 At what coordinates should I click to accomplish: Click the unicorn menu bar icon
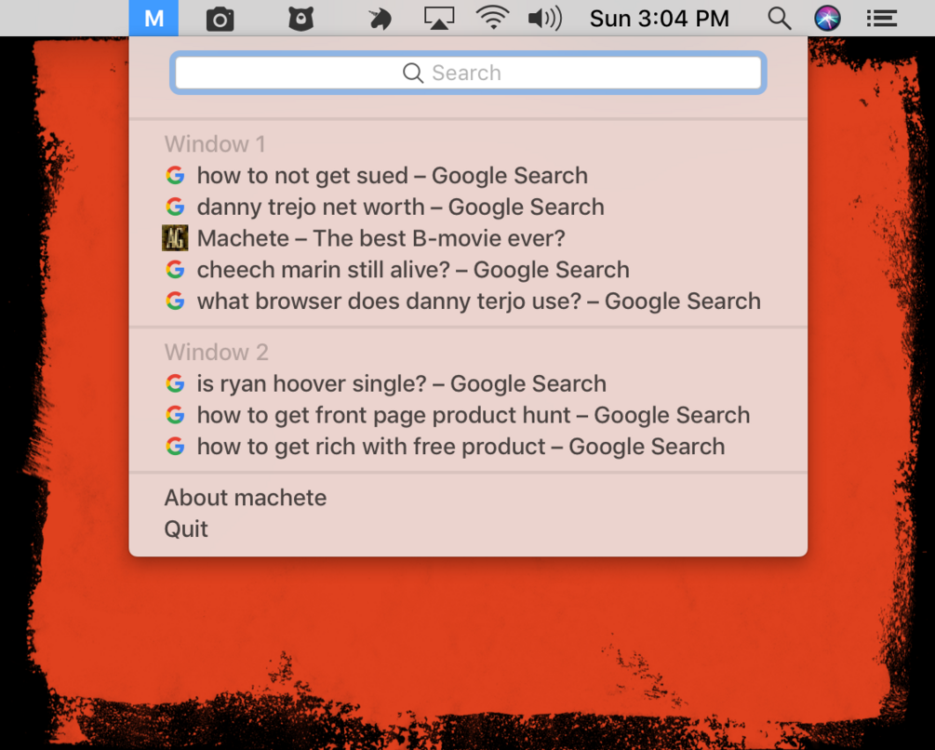point(380,20)
